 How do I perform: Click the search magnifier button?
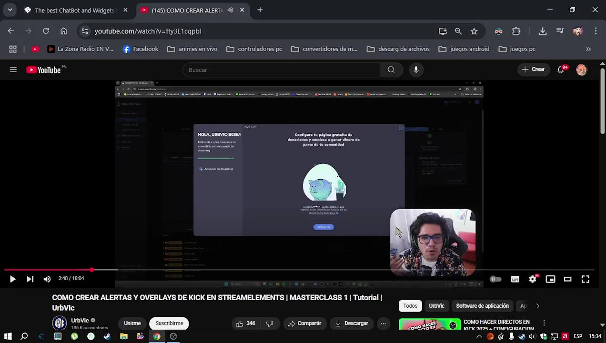391,70
